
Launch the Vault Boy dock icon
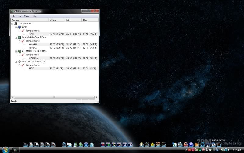(x=142, y=144)
